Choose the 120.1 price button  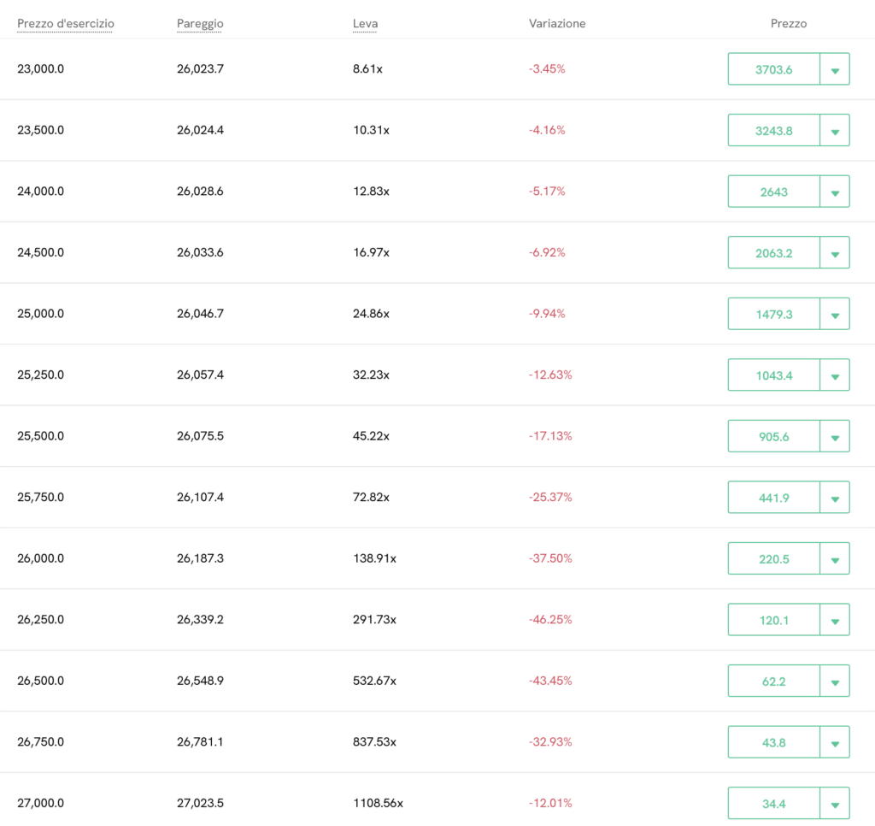774,619
